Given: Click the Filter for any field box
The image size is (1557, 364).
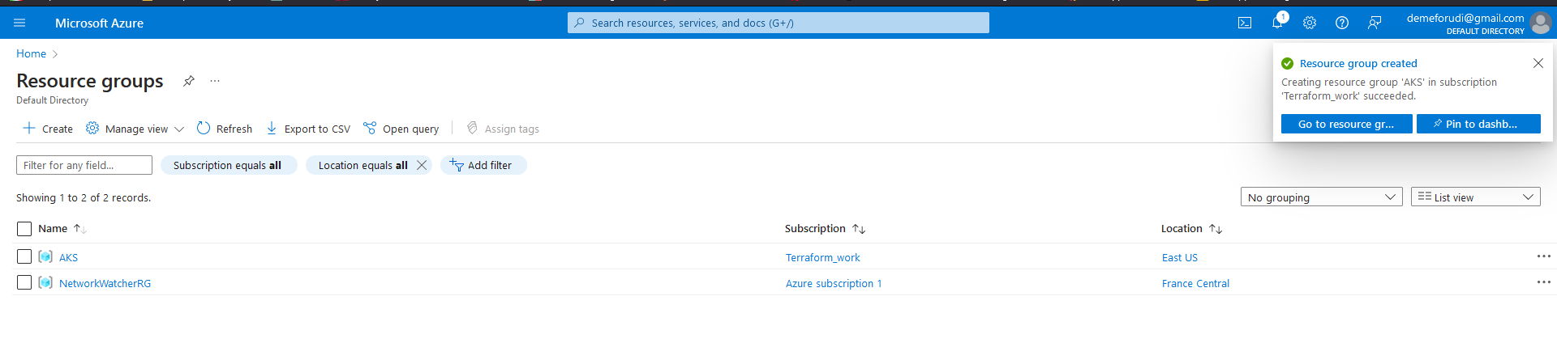Looking at the screenshot, I should pyautogui.click(x=84, y=165).
